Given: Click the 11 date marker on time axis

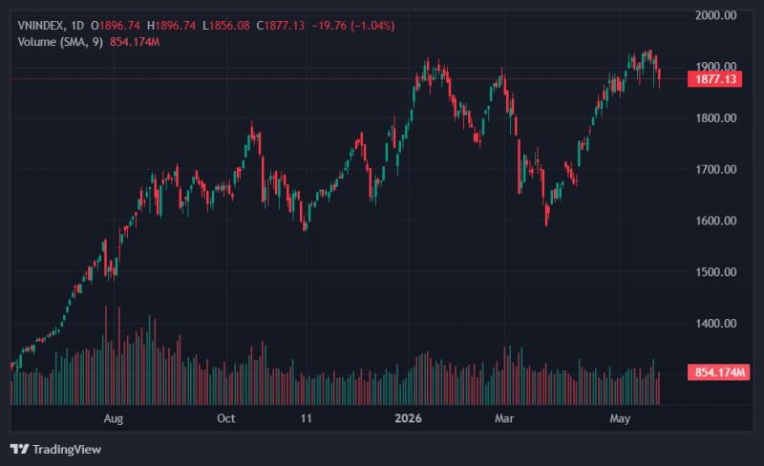Looking at the screenshot, I should [x=306, y=418].
